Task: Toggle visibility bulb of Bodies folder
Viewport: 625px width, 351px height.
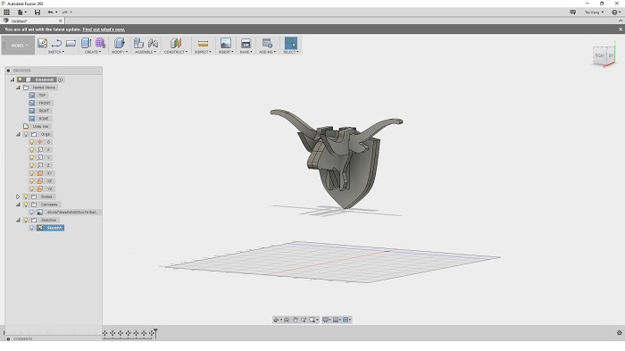Action: 26,196
